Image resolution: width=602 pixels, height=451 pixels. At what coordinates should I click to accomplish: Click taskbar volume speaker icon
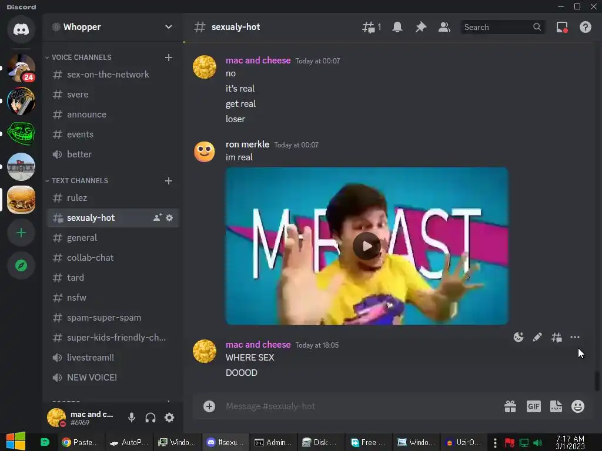pyautogui.click(x=538, y=443)
